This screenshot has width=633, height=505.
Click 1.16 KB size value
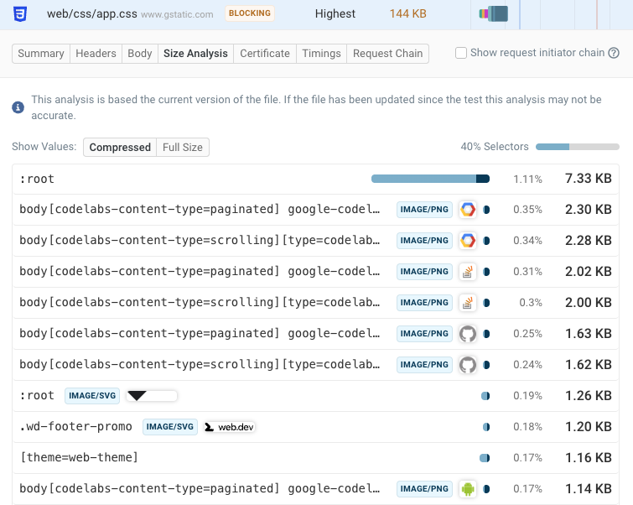[589, 458]
